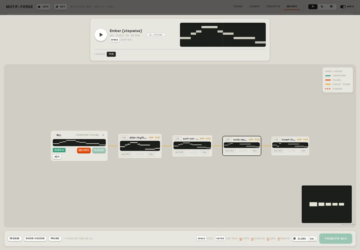
Task: Click the orange Mutate button on ALL node
Action: pos(84,150)
